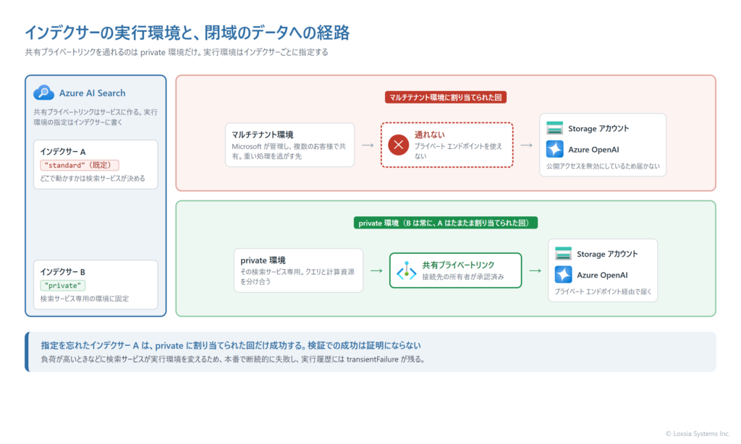Click the 共有プライベートリンク connector icon
This screenshot has width=741, height=444.
(x=407, y=270)
